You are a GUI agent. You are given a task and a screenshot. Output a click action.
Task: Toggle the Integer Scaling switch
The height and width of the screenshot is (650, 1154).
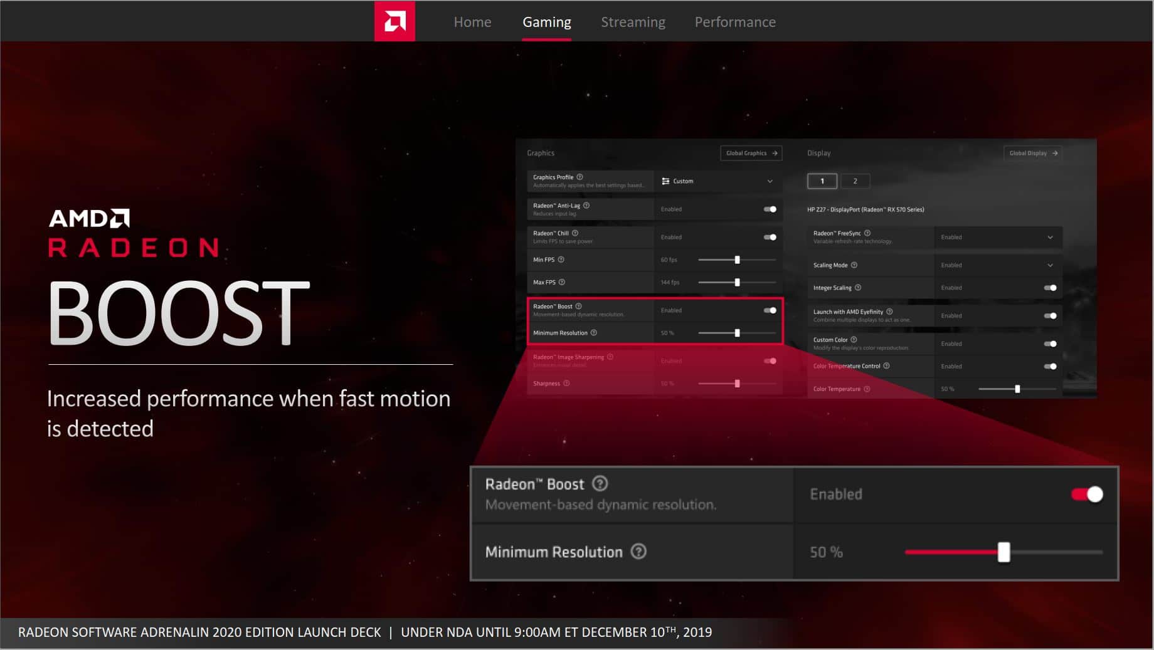(x=1050, y=288)
